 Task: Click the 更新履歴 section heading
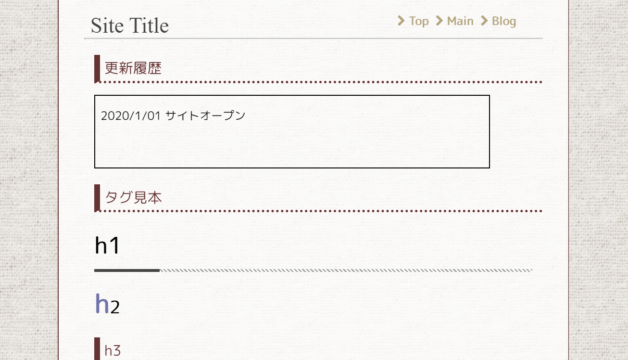[x=133, y=68]
